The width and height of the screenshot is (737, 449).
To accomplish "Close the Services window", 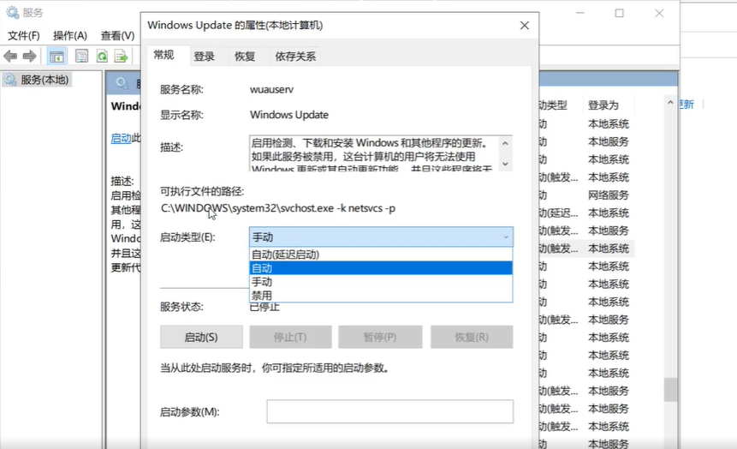I will pyautogui.click(x=659, y=13).
